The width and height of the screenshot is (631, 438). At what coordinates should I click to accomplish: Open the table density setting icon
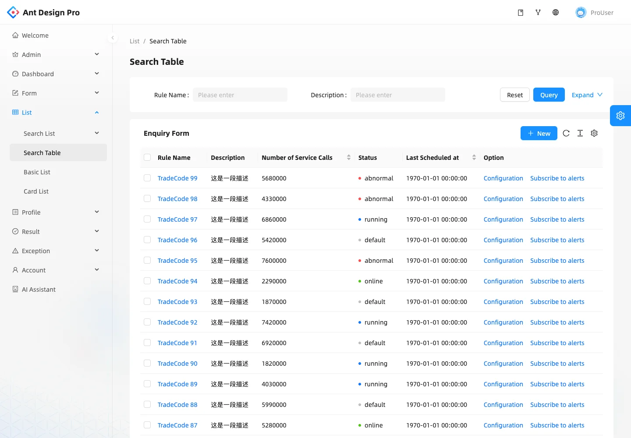pos(580,133)
